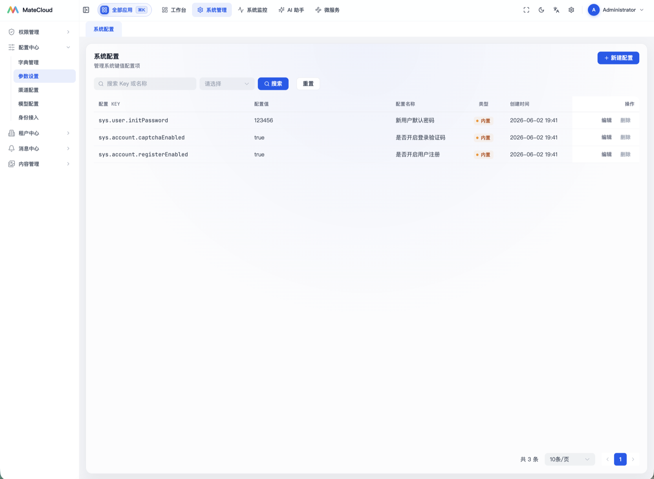
Task: Click the 重置 button
Action: pyautogui.click(x=308, y=84)
